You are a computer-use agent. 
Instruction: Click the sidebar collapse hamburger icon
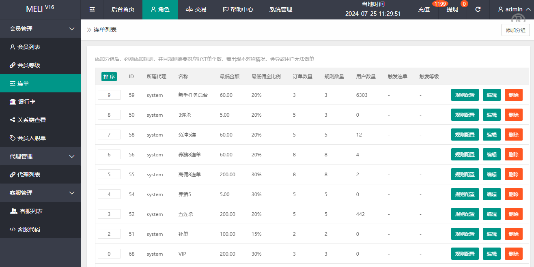pos(92,9)
